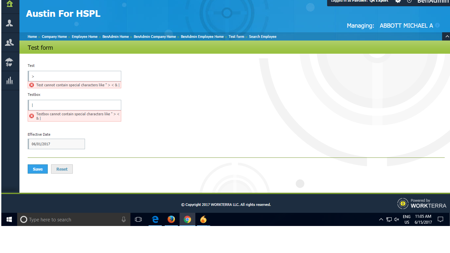This screenshot has height=253, width=450.
Task: Click the Test form breadcrumb
Action: tap(237, 37)
